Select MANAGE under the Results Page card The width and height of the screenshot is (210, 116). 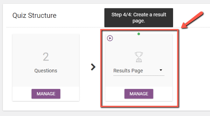pyautogui.click(x=139, y=94)
